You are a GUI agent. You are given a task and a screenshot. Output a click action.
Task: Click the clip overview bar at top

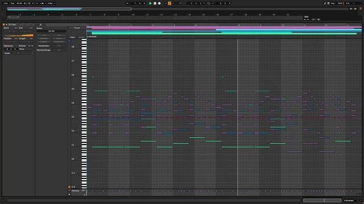click(69, 9)
